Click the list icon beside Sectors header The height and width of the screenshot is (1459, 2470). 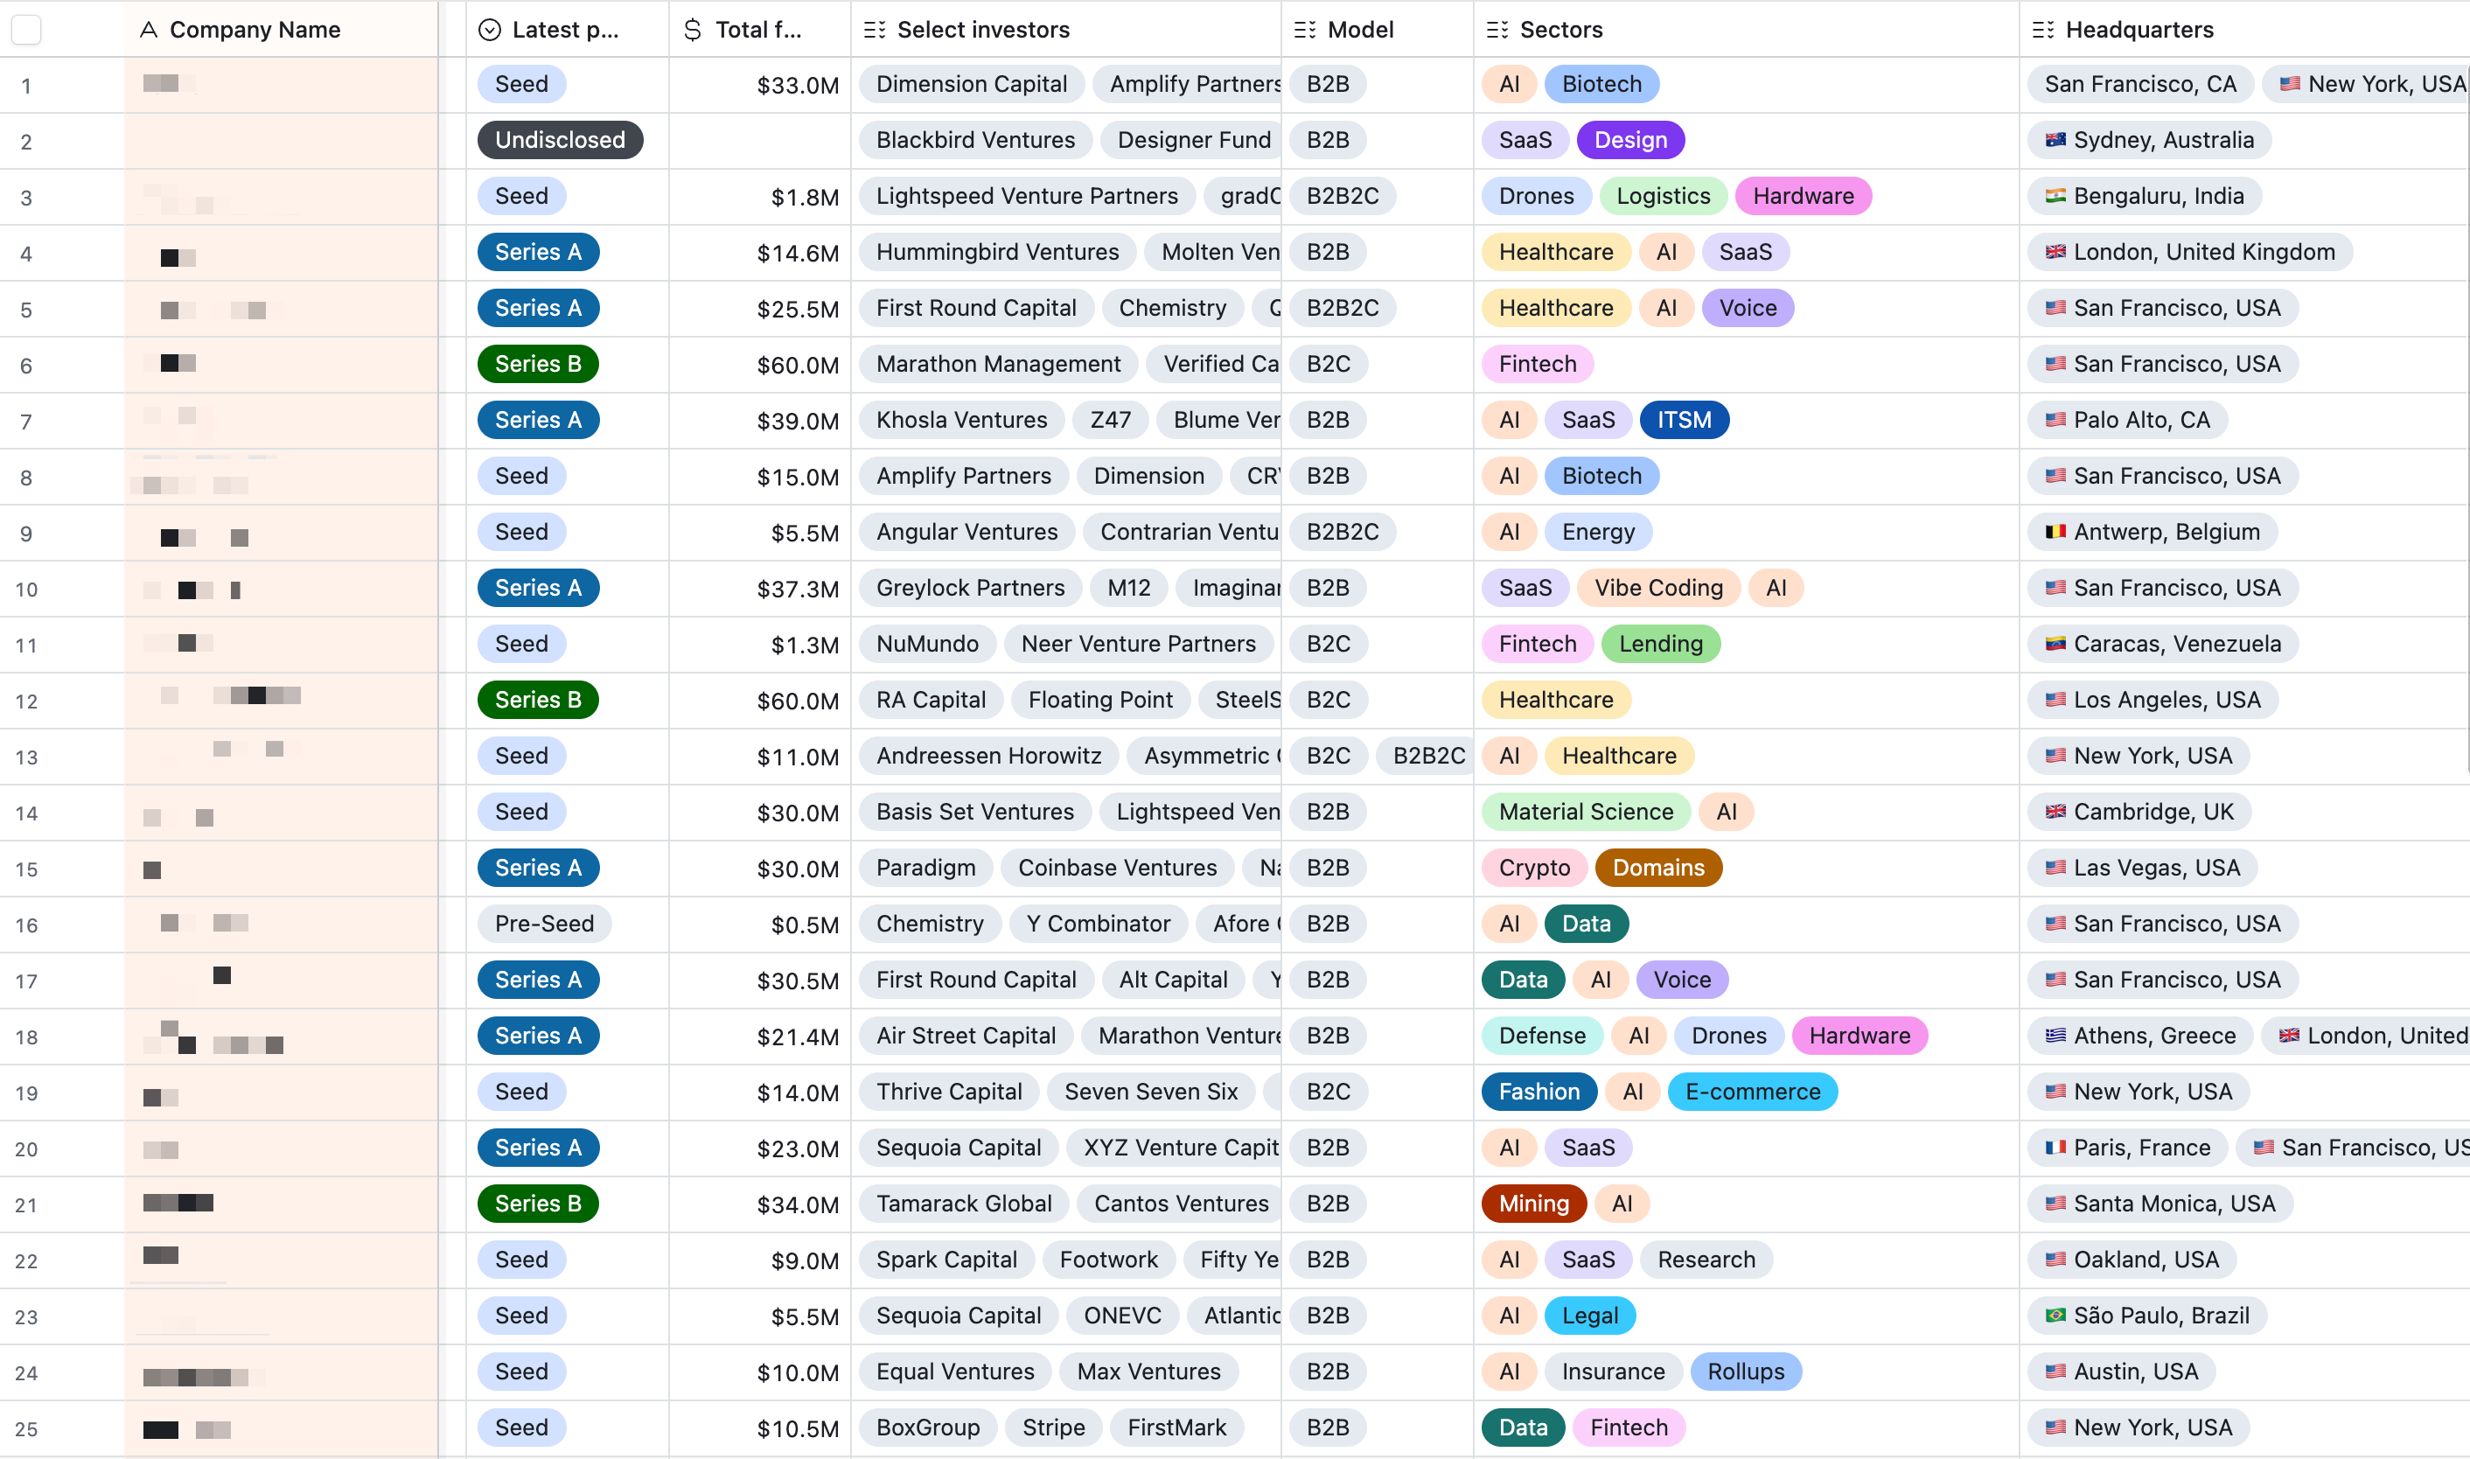tap(1497, 30)
